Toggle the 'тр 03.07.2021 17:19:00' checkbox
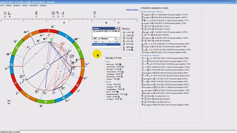 (94, 31)
